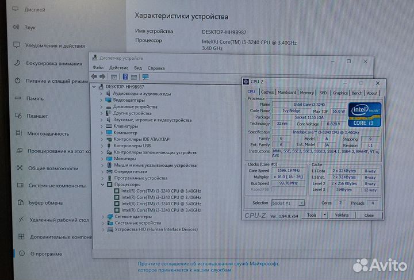Select Очереди печати tree item

130,171
